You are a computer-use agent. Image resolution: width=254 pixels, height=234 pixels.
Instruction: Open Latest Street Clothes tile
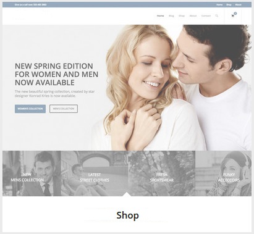95,173
